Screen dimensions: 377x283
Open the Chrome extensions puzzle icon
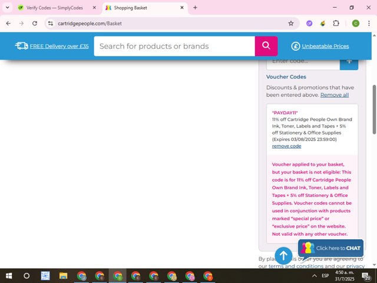(x=336, y=24)
